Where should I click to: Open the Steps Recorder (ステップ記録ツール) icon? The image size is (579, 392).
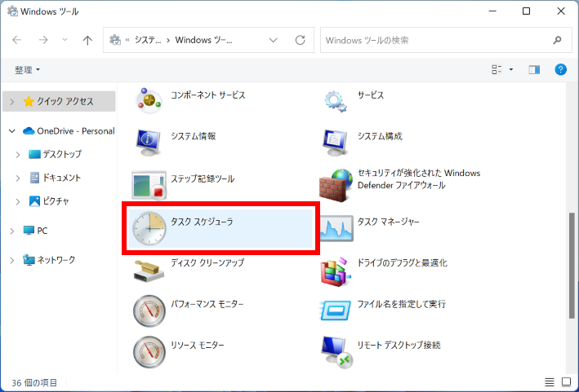click(x=149, y=184)
